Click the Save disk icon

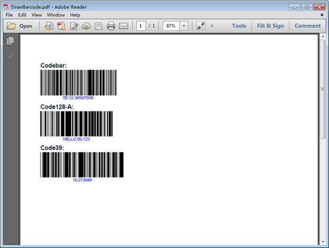tap(99, 26)
